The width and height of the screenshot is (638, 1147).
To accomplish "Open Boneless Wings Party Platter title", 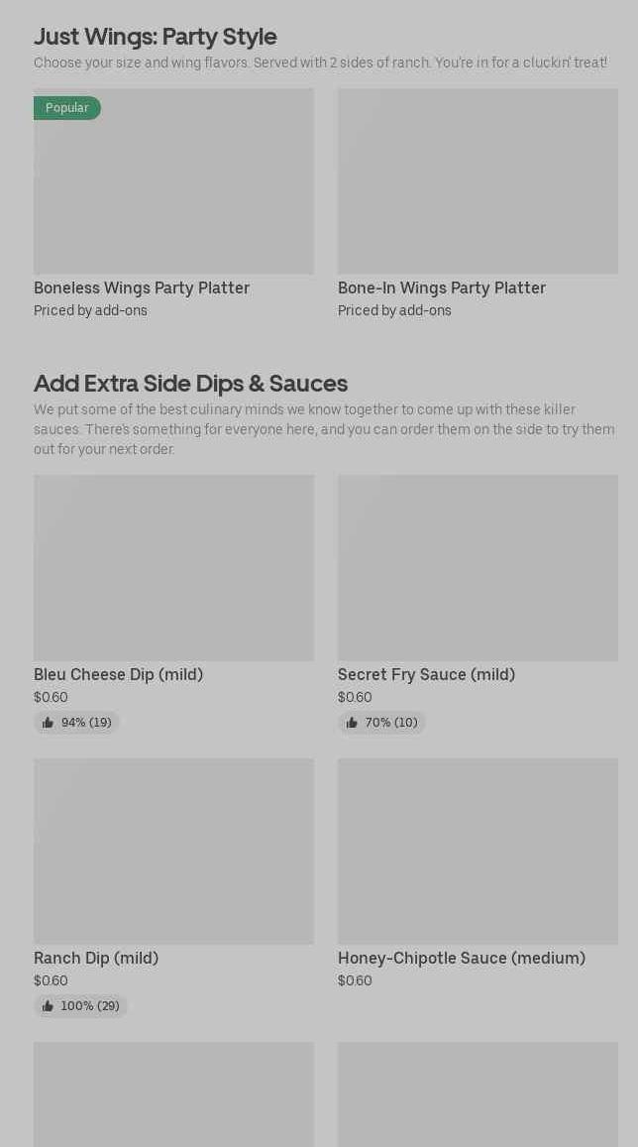I will click(x=142, y=288).
